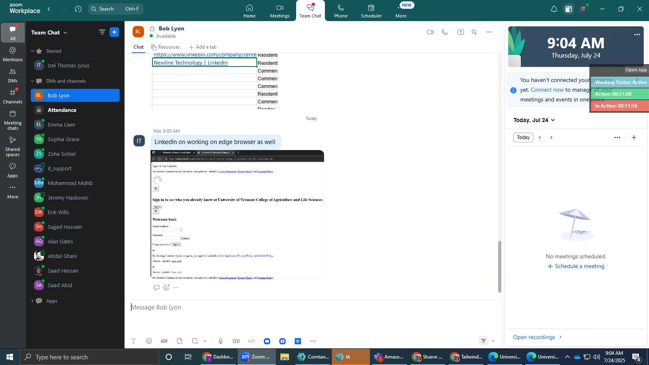Screen dimensions: 649x365
Task: Open more actions for the message
Action: point(176,288)
